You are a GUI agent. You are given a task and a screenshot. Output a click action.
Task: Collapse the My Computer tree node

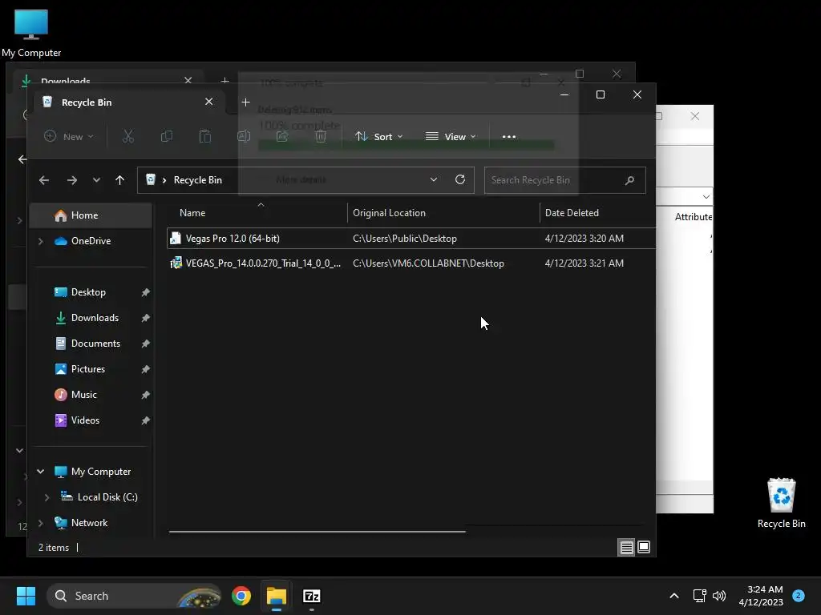pos(40,472)
